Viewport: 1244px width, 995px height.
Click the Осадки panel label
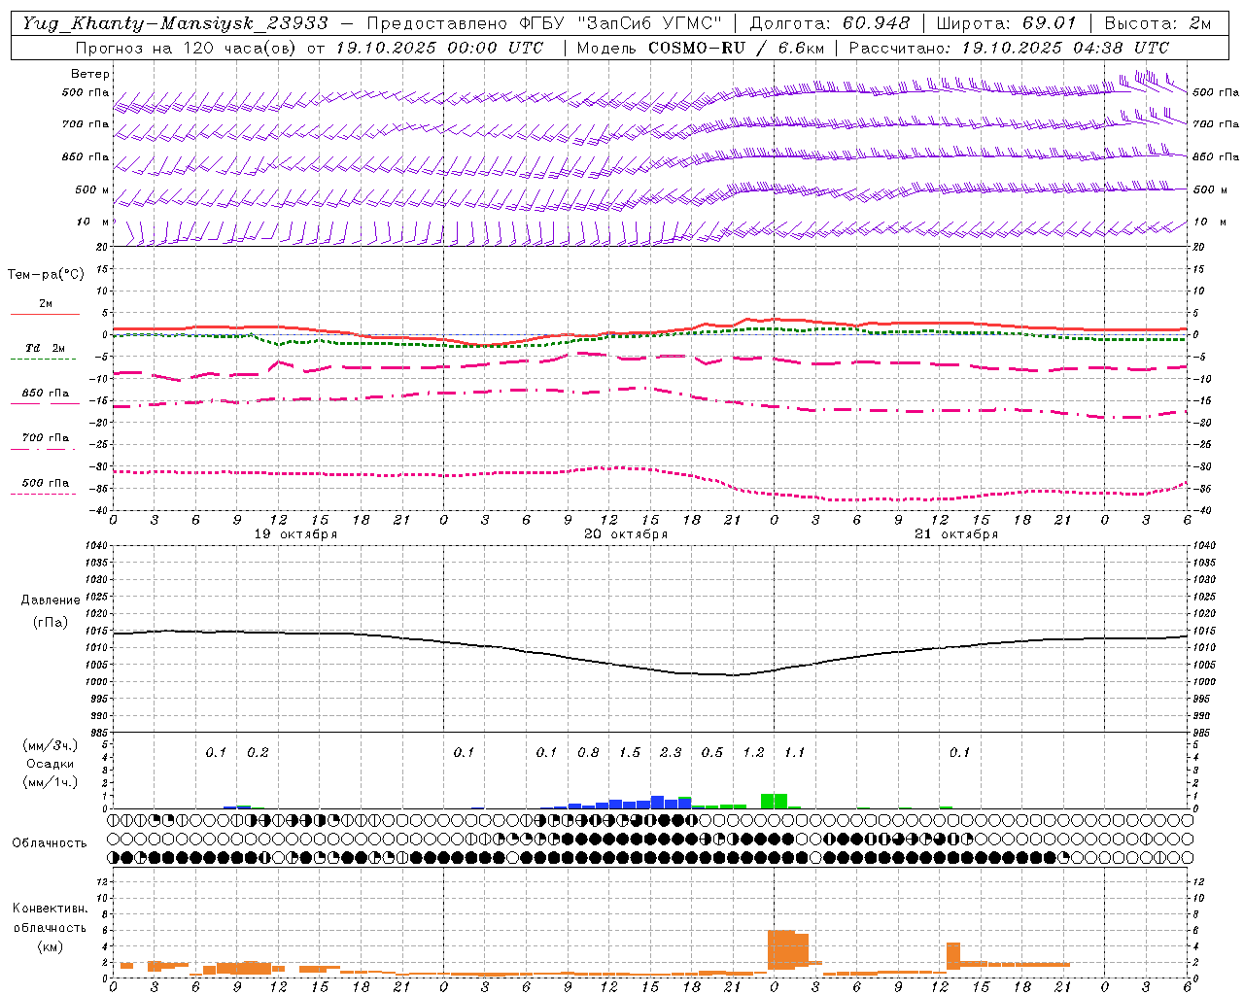click(x=50, y=764)
